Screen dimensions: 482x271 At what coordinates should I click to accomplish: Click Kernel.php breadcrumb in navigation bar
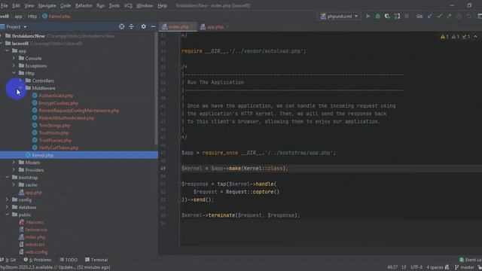point(56,17)
